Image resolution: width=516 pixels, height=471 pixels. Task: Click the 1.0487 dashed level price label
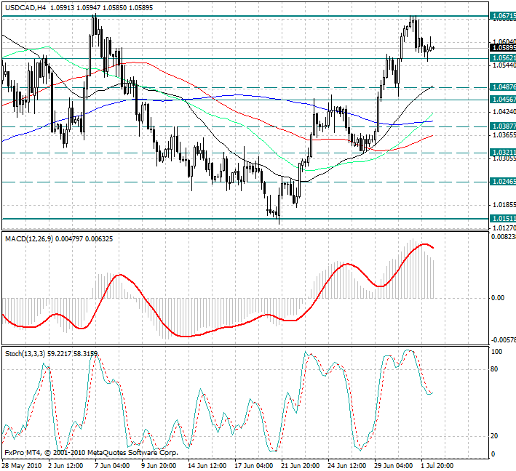coord(501,87)
